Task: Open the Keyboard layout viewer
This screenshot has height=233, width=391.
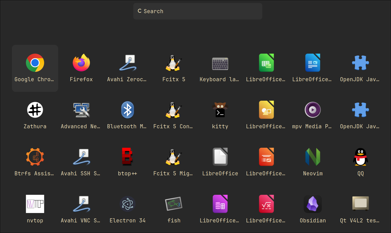Action: click(220, 68)
